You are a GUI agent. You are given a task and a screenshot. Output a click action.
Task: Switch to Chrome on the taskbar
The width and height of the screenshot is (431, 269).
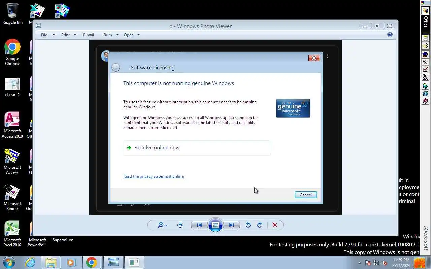pos(91,262)
